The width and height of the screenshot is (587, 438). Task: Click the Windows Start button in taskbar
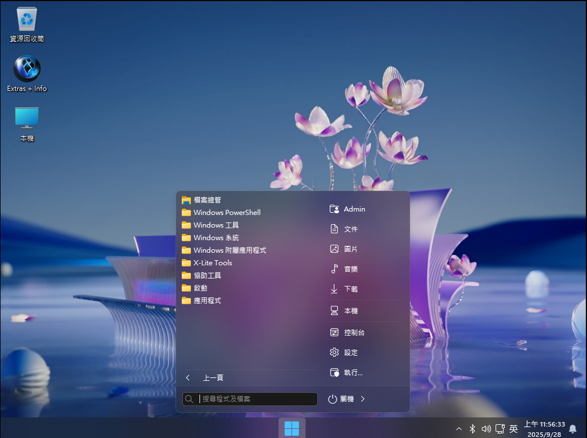click(x=291, y=428)
